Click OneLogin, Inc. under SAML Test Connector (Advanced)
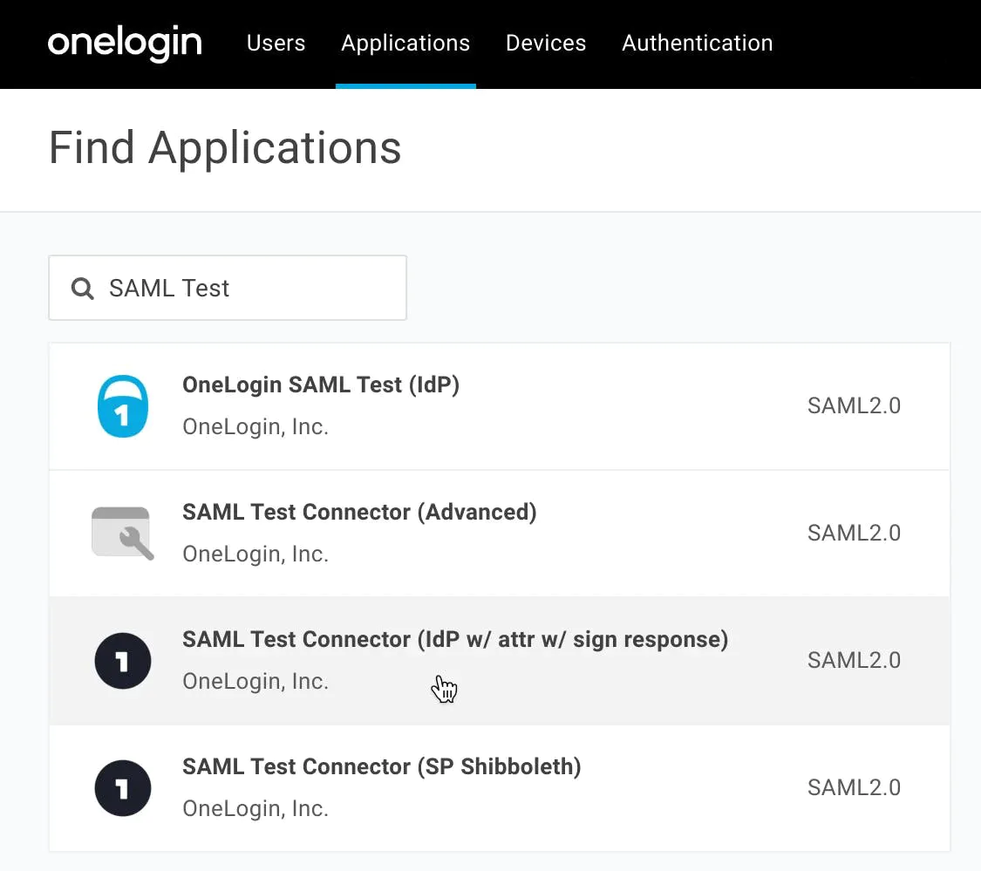Viewport: 981px width, 871px height. (255, 555)
